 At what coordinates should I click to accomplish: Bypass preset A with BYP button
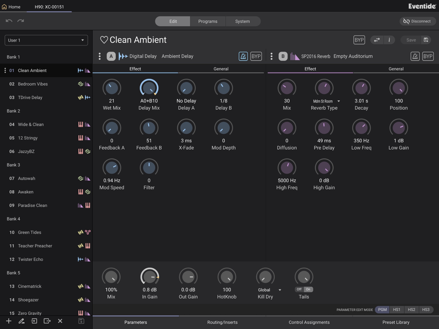click(x=256, y=56)
